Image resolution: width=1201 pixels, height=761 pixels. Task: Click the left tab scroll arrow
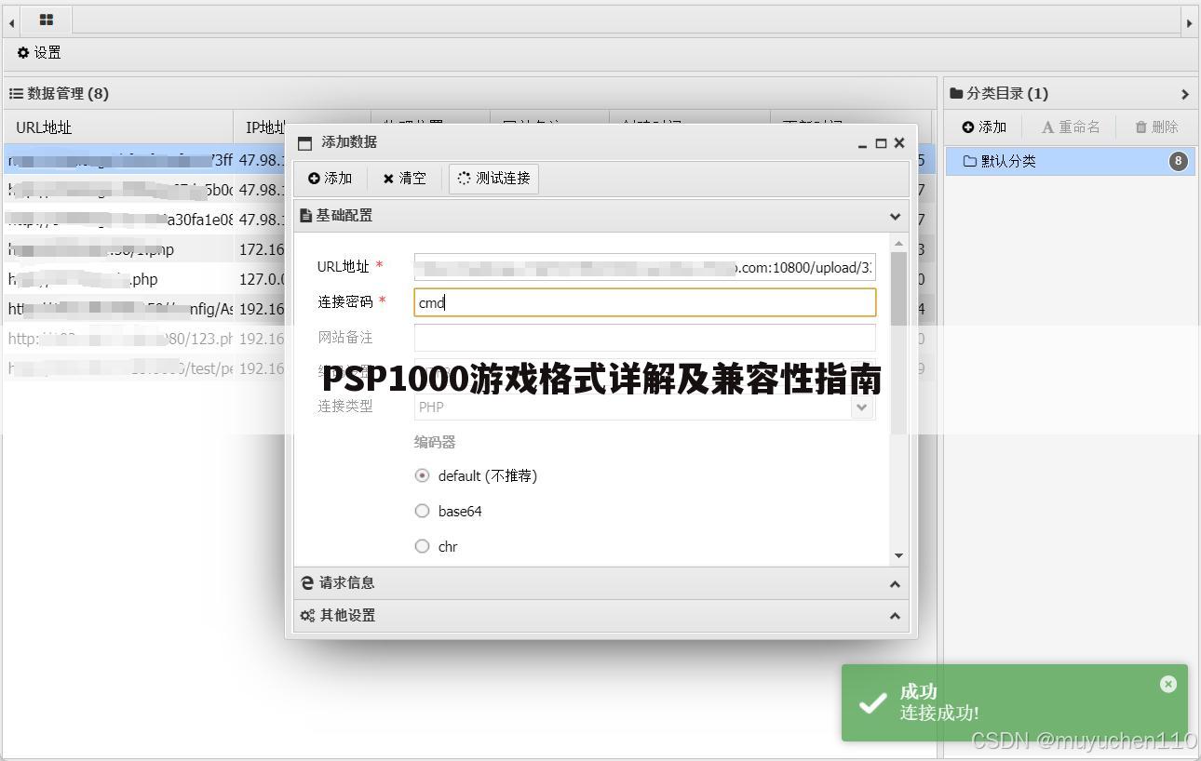tap(11, 21)
